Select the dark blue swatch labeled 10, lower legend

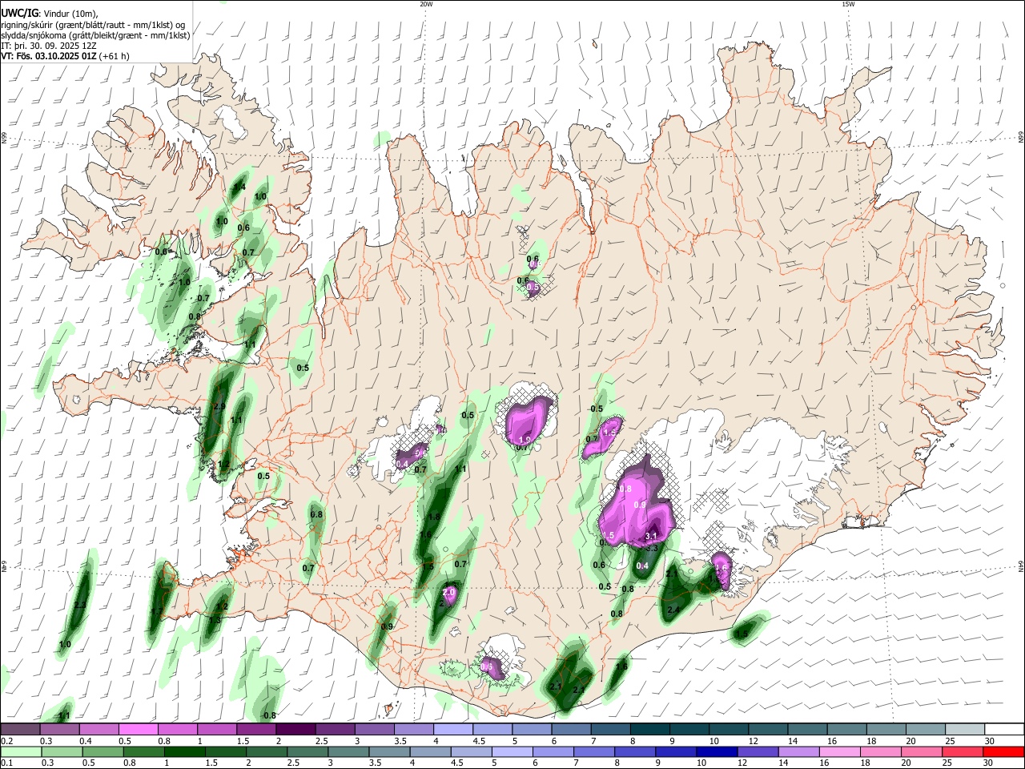[x=716, y=751]
